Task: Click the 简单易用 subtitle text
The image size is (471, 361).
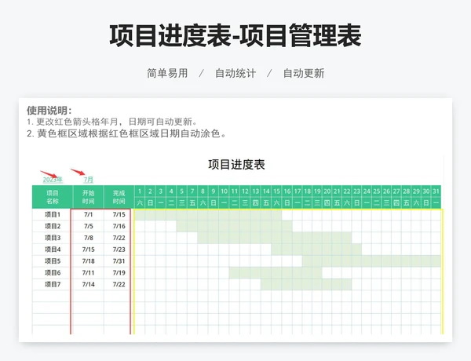Action: click(167, 73)
